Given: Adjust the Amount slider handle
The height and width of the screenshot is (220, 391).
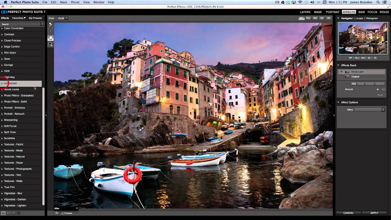Looking at the screenshot, I should [x=378, y=90].
